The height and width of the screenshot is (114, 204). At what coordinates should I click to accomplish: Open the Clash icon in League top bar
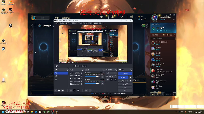tap(101, 17)
